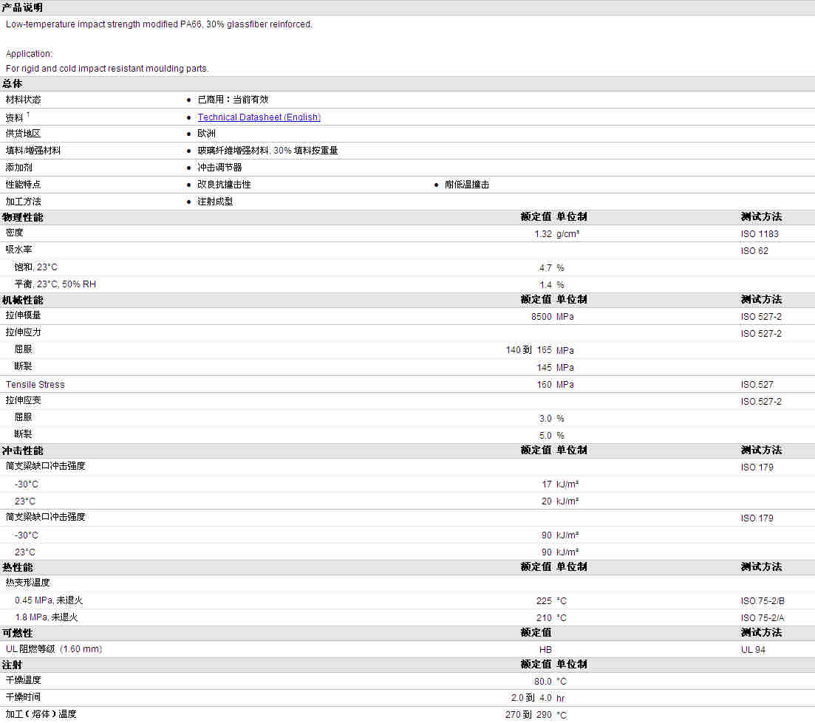The image size is (815, 723).
Task: Click the 'Application:' label text
Action: point(29,54)
